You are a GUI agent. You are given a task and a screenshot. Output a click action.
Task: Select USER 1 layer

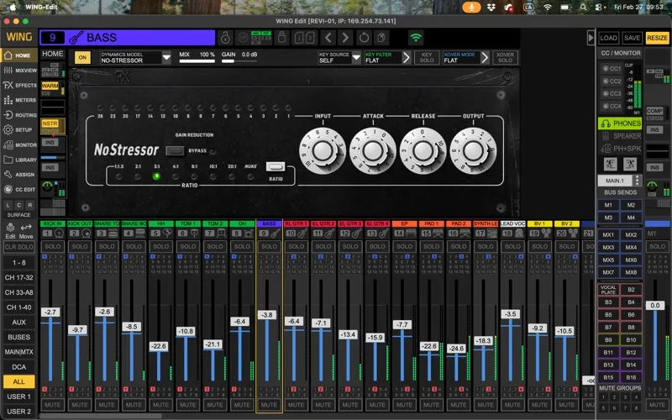[x=18, y=396]
